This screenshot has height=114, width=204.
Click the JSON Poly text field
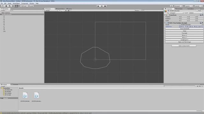(191, 27)
